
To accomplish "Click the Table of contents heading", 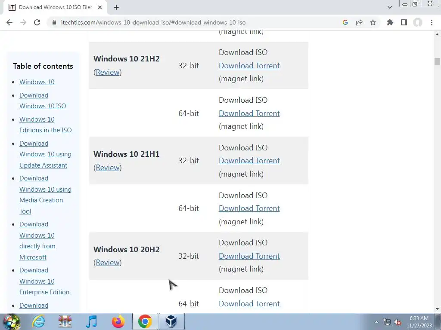I will (43, 66).
